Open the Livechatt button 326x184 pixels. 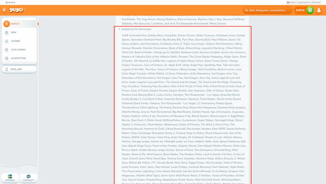[x=28, y=178]
